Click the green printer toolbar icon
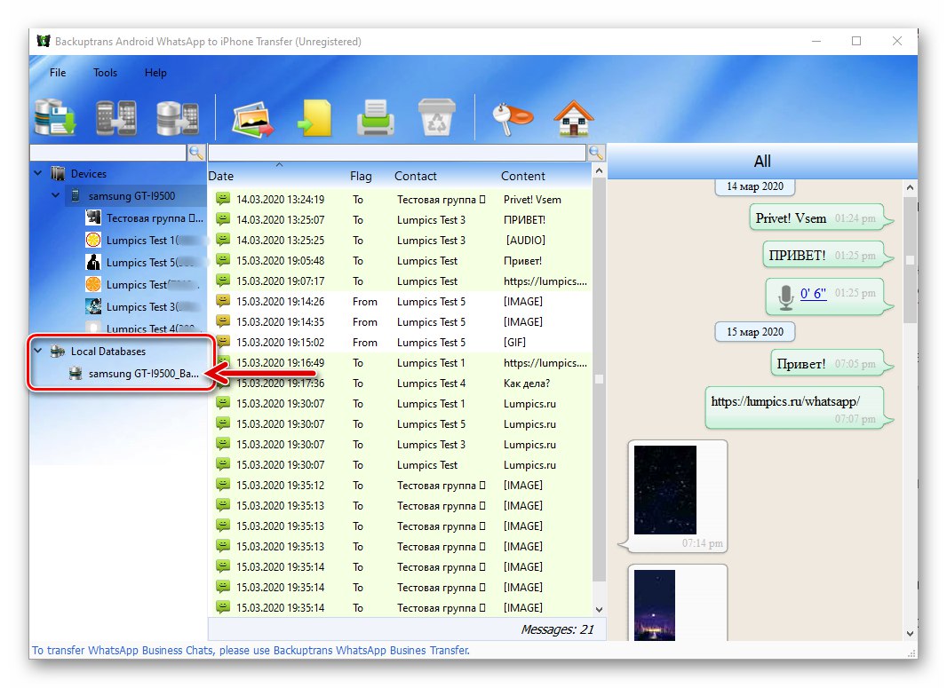Image resolution: width=947 pixels, height=688 pixels. click(x=375, y=117)
